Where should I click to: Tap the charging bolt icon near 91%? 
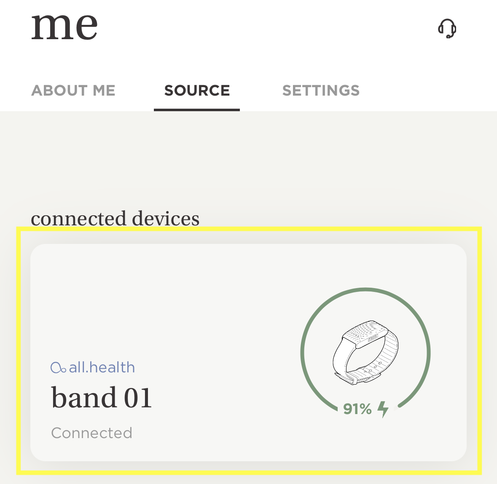[382, 408]
